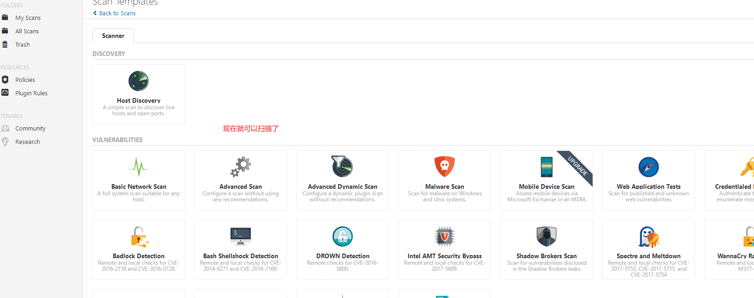
Task: Click the Advanced Dynamic Scan funnel icon
Action: [343, 167]
